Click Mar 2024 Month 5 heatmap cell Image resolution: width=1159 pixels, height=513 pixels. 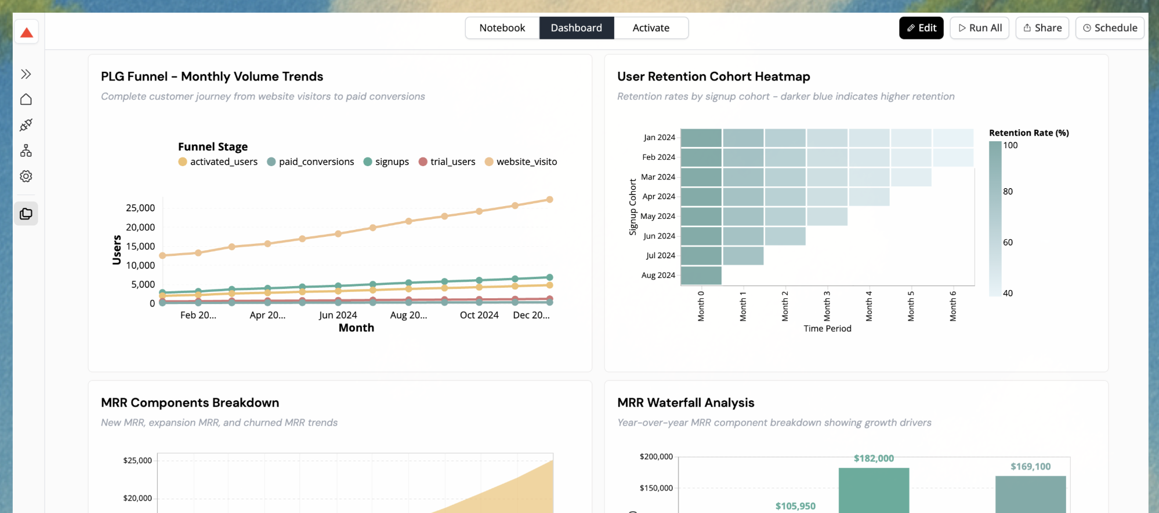tap(911, 177)
